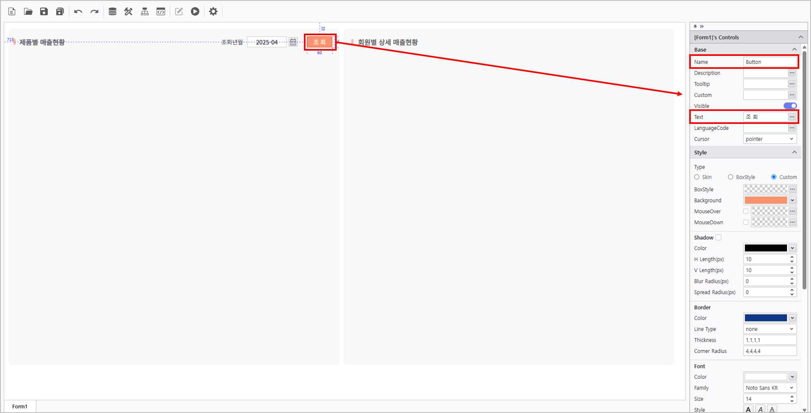Open the code view toolbar icon

pos(161,11)
